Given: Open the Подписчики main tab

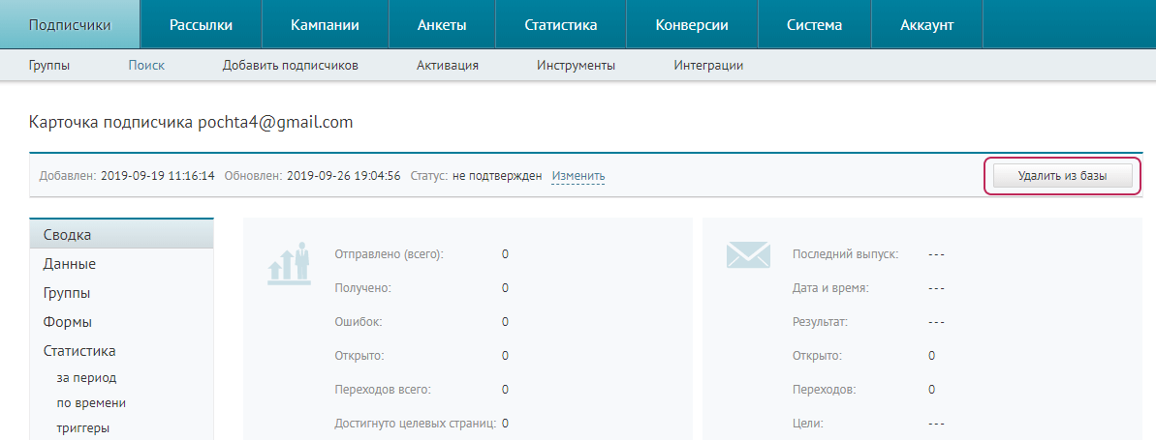Looking at the screenshot, I should point(70,24).
